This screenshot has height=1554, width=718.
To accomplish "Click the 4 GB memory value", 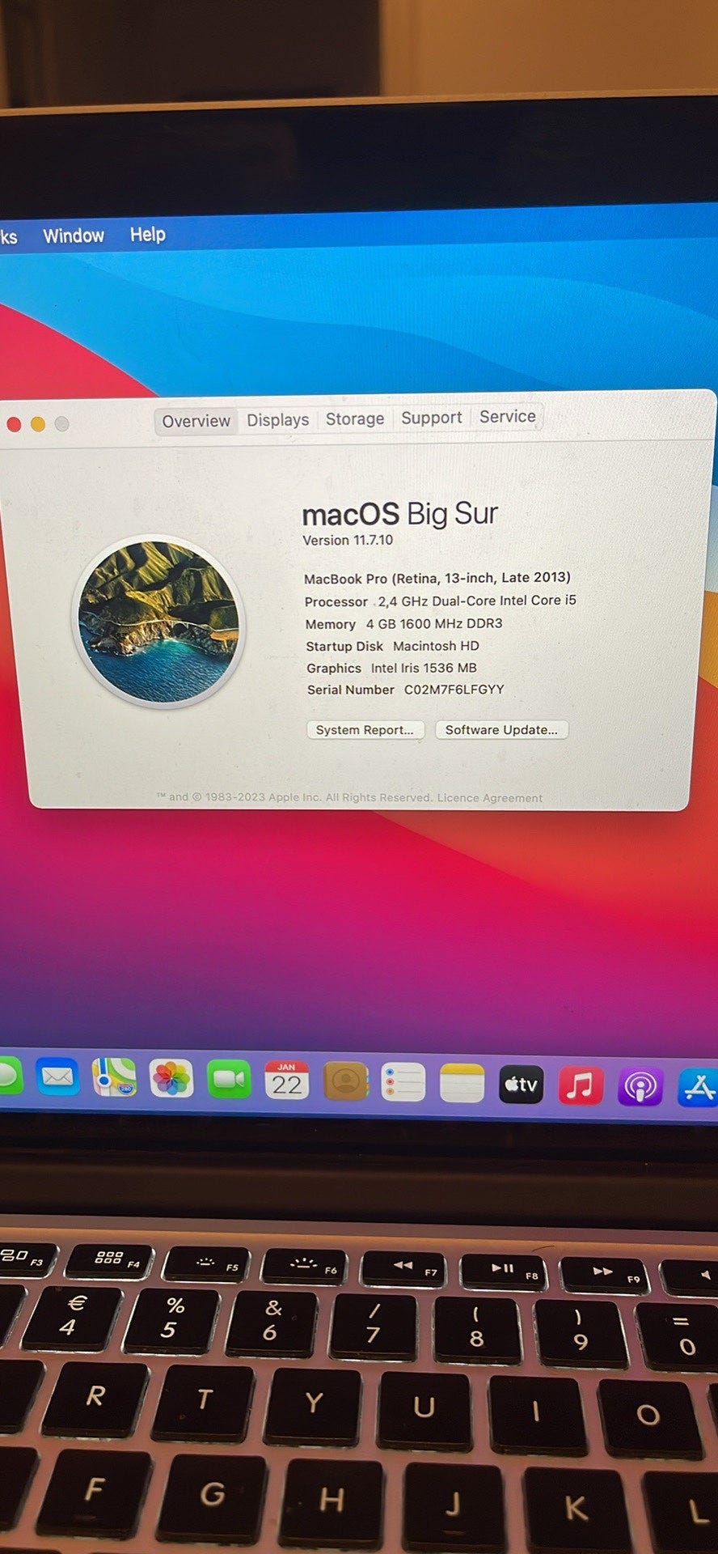I will tap(434, 623).
